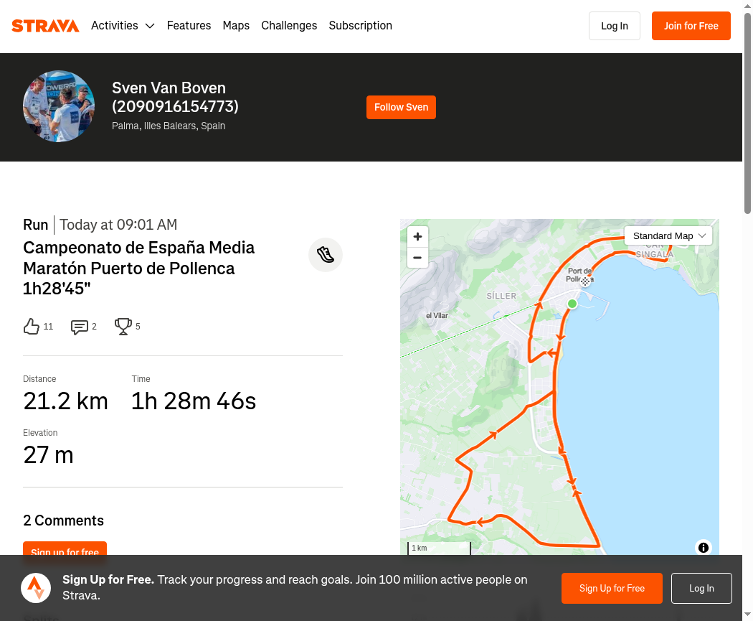Click the 27 m elevation value
Viewport: 753px width, 621px height.
click(x=48, y=454)
